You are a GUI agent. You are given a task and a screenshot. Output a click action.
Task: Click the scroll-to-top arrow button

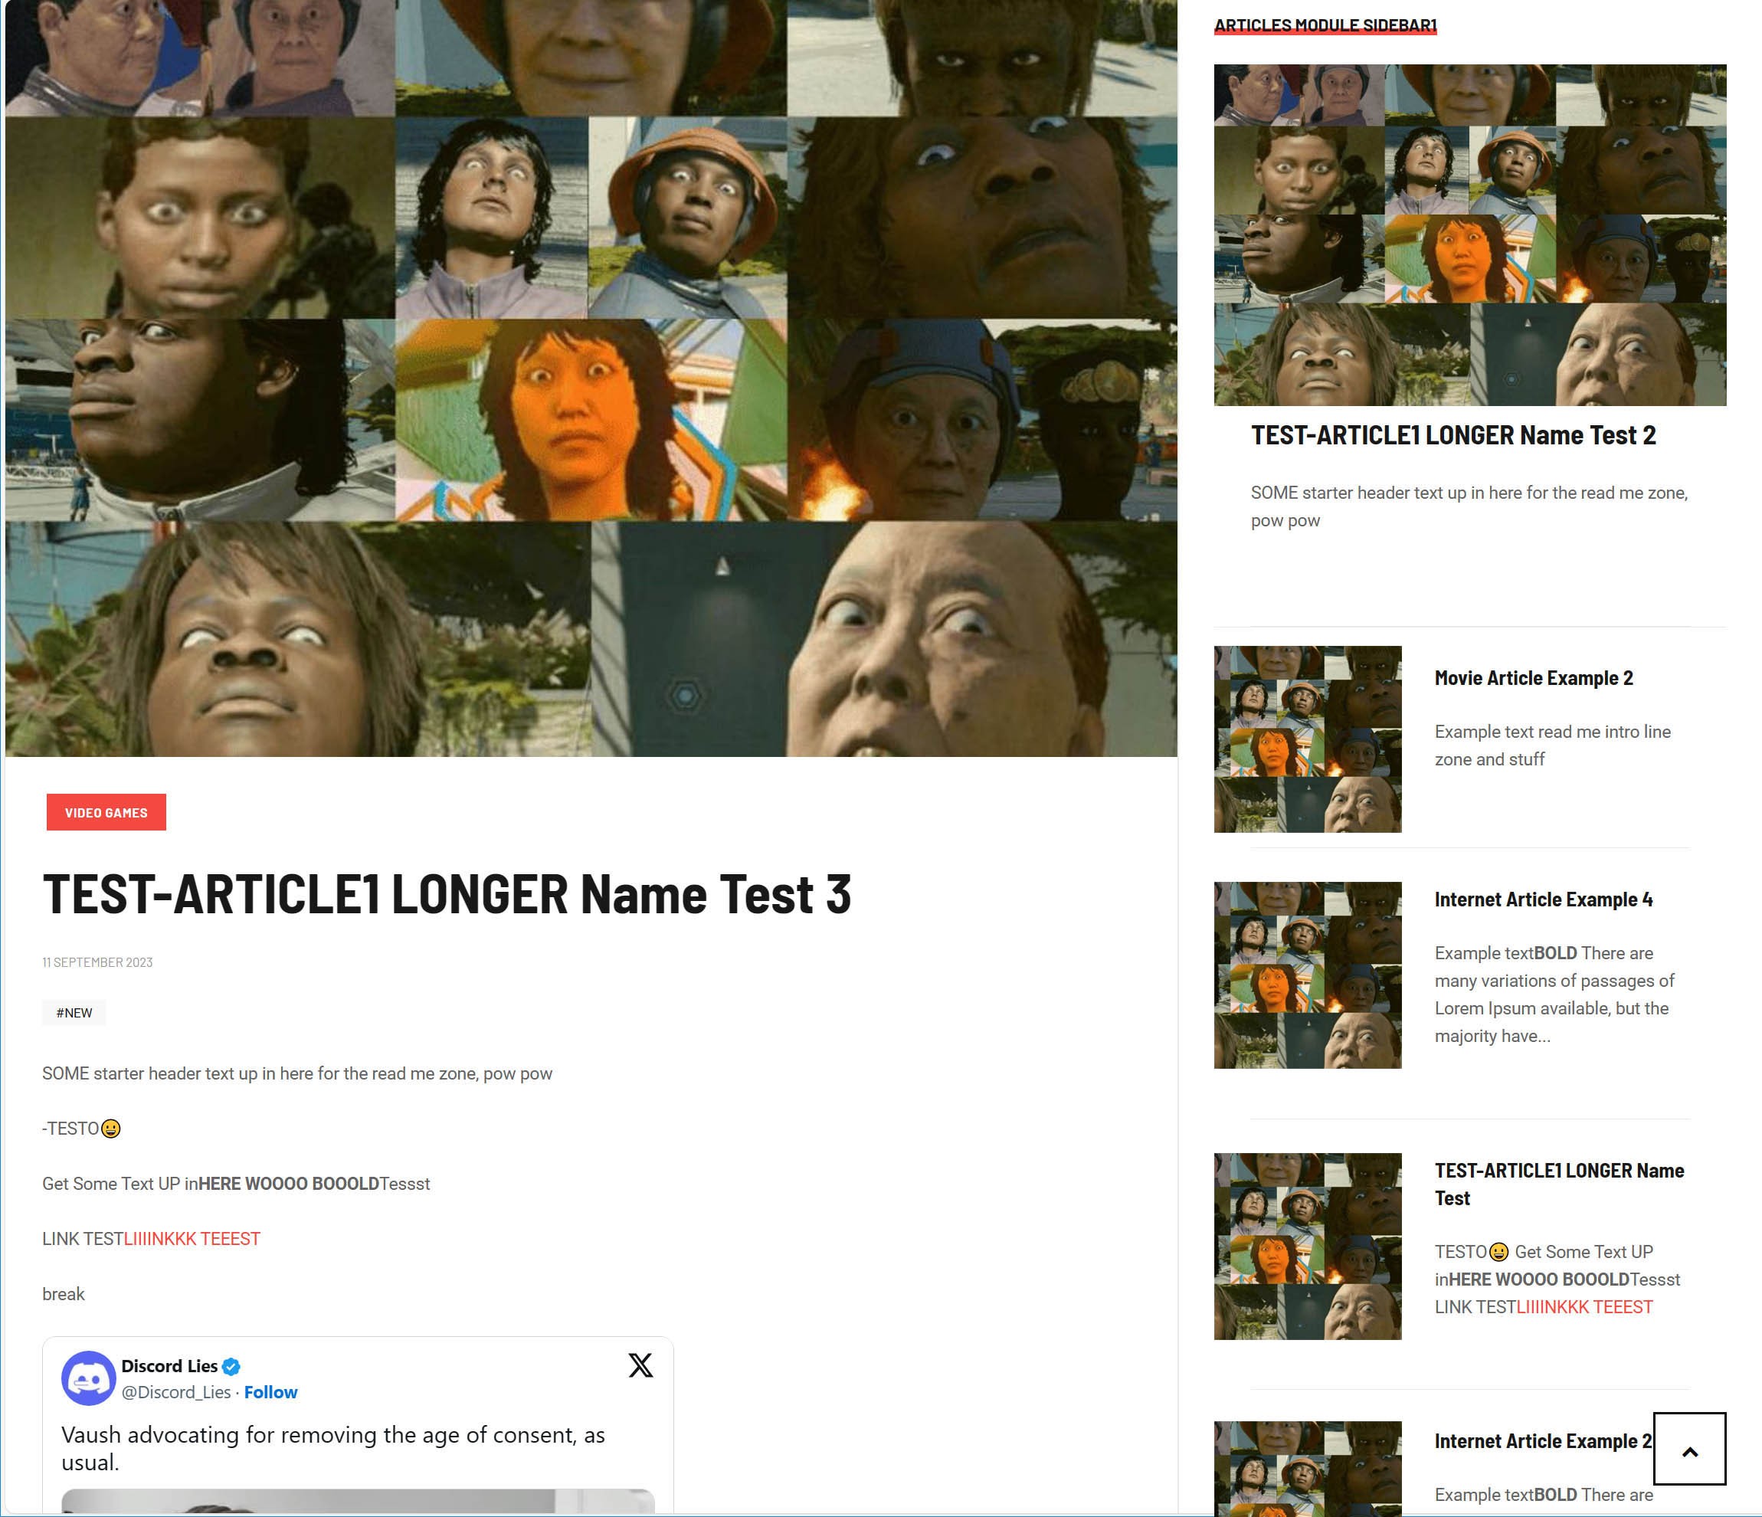[1689, 1450]
